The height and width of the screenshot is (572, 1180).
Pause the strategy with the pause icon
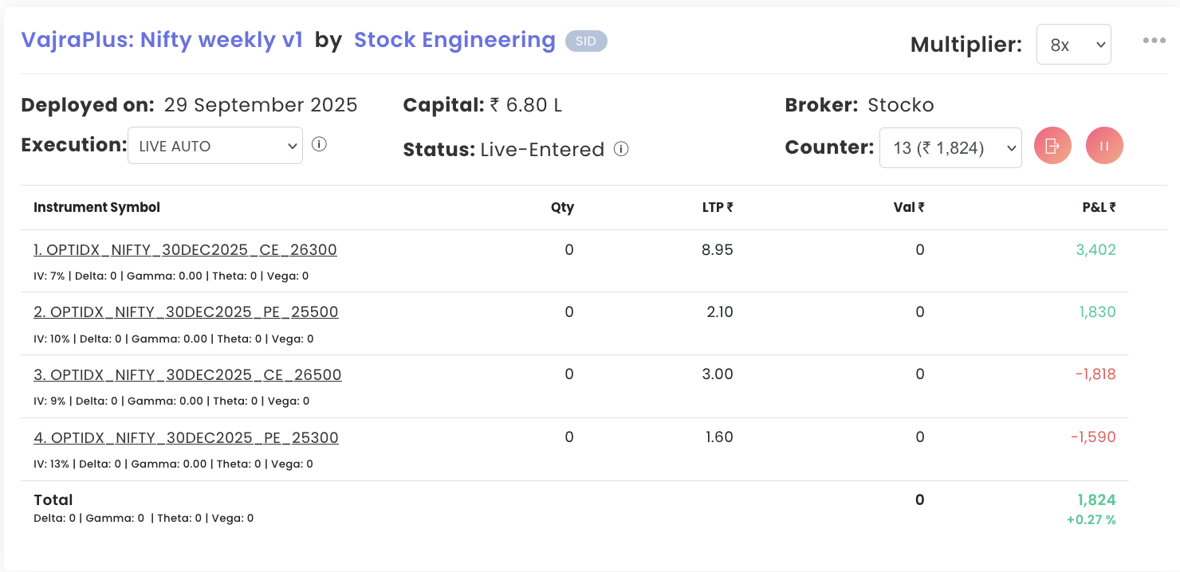(1104, 147)
